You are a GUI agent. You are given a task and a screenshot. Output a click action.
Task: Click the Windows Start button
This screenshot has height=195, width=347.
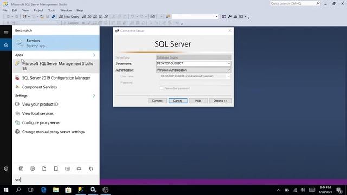(6, 190)
